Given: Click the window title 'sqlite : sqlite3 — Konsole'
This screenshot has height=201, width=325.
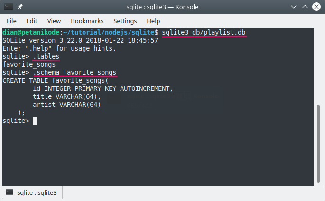Looking at the screenshot, I should pyautogui.click(x=162, y=7).
